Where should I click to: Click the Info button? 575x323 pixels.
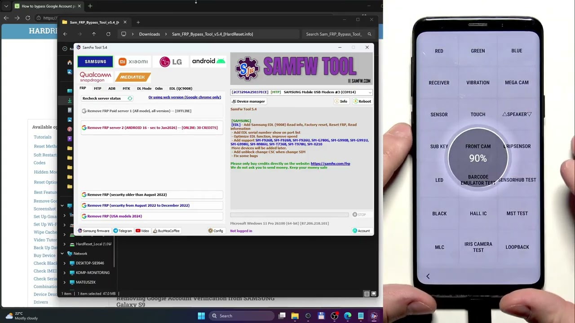coord(341,101)
